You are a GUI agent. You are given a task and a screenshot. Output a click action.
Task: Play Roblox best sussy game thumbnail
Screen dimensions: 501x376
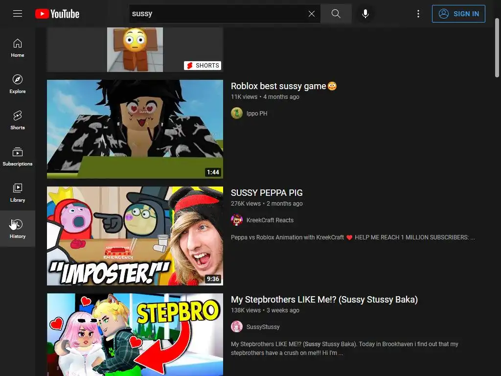(x=135, y=129)
